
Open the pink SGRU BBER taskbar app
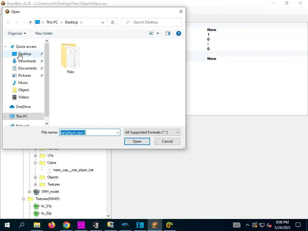[81, 225]
